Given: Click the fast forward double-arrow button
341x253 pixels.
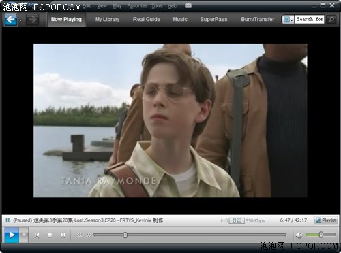Looking at the screenshot, I should click(x=89, y=235).
